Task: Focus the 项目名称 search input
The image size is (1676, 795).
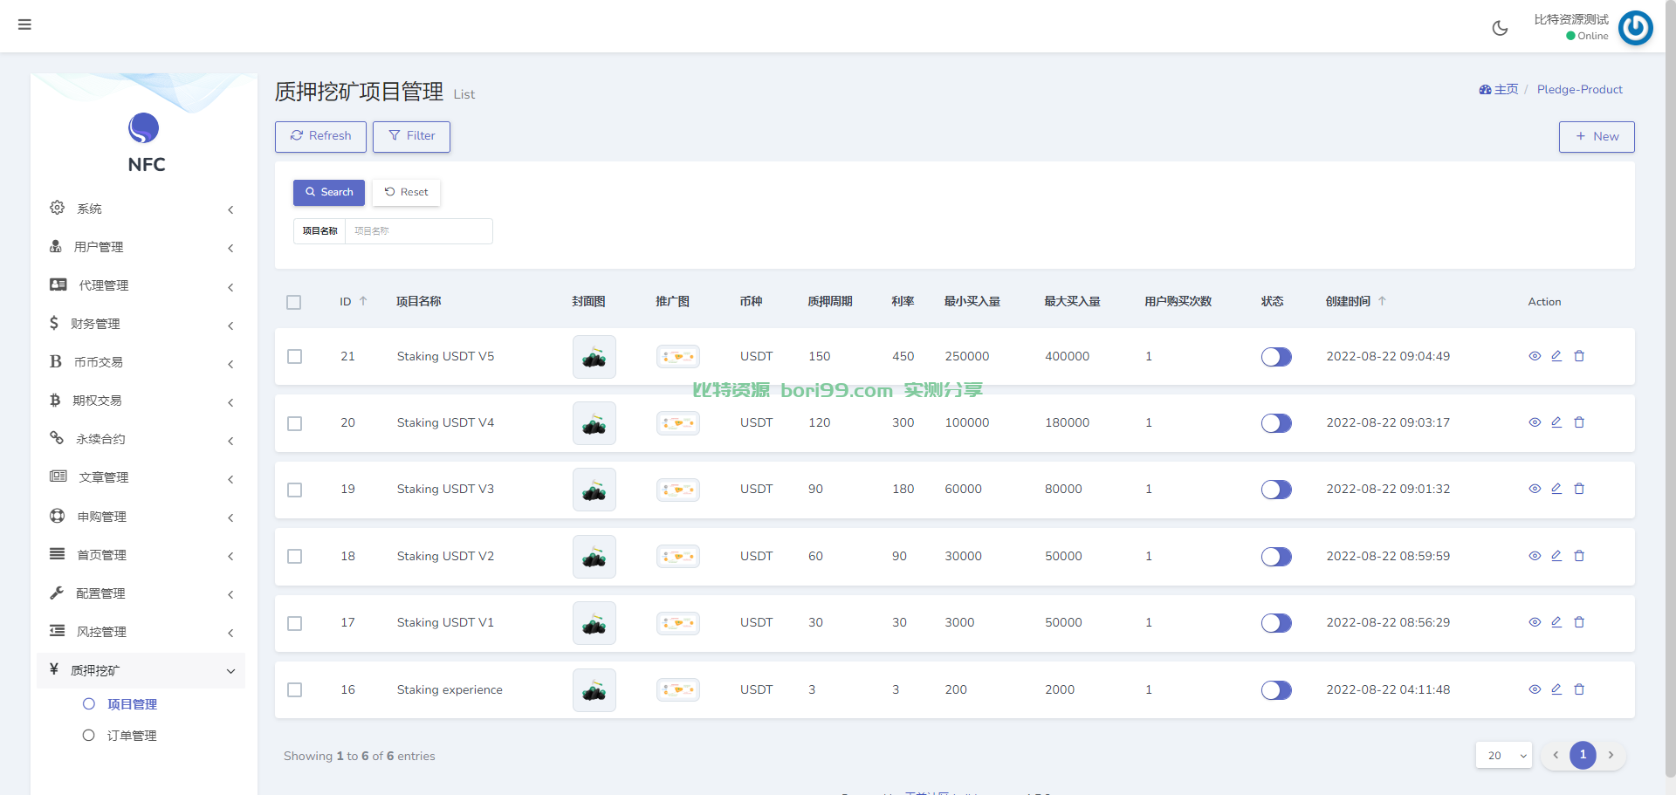Action: click(419, 231)
